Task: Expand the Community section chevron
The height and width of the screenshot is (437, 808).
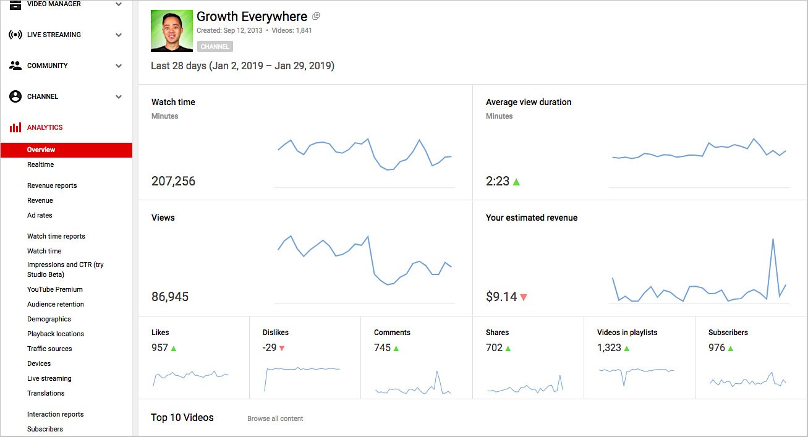Action: coord(118,66)
